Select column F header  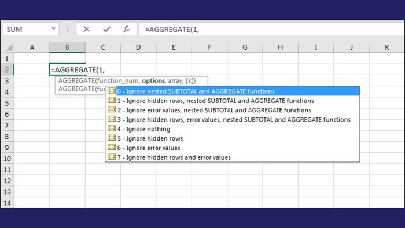(209, 47)
